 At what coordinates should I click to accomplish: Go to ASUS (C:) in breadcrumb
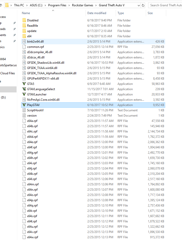tap(36, 5)
